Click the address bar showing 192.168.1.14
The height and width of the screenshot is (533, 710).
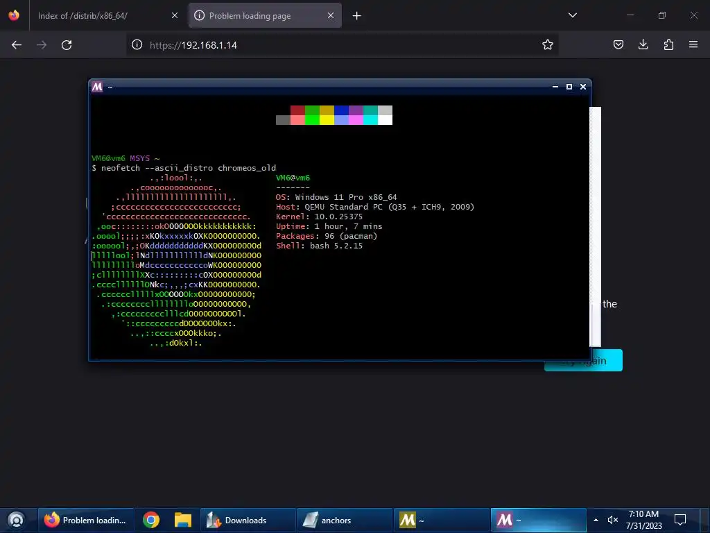tap(342, 45)
